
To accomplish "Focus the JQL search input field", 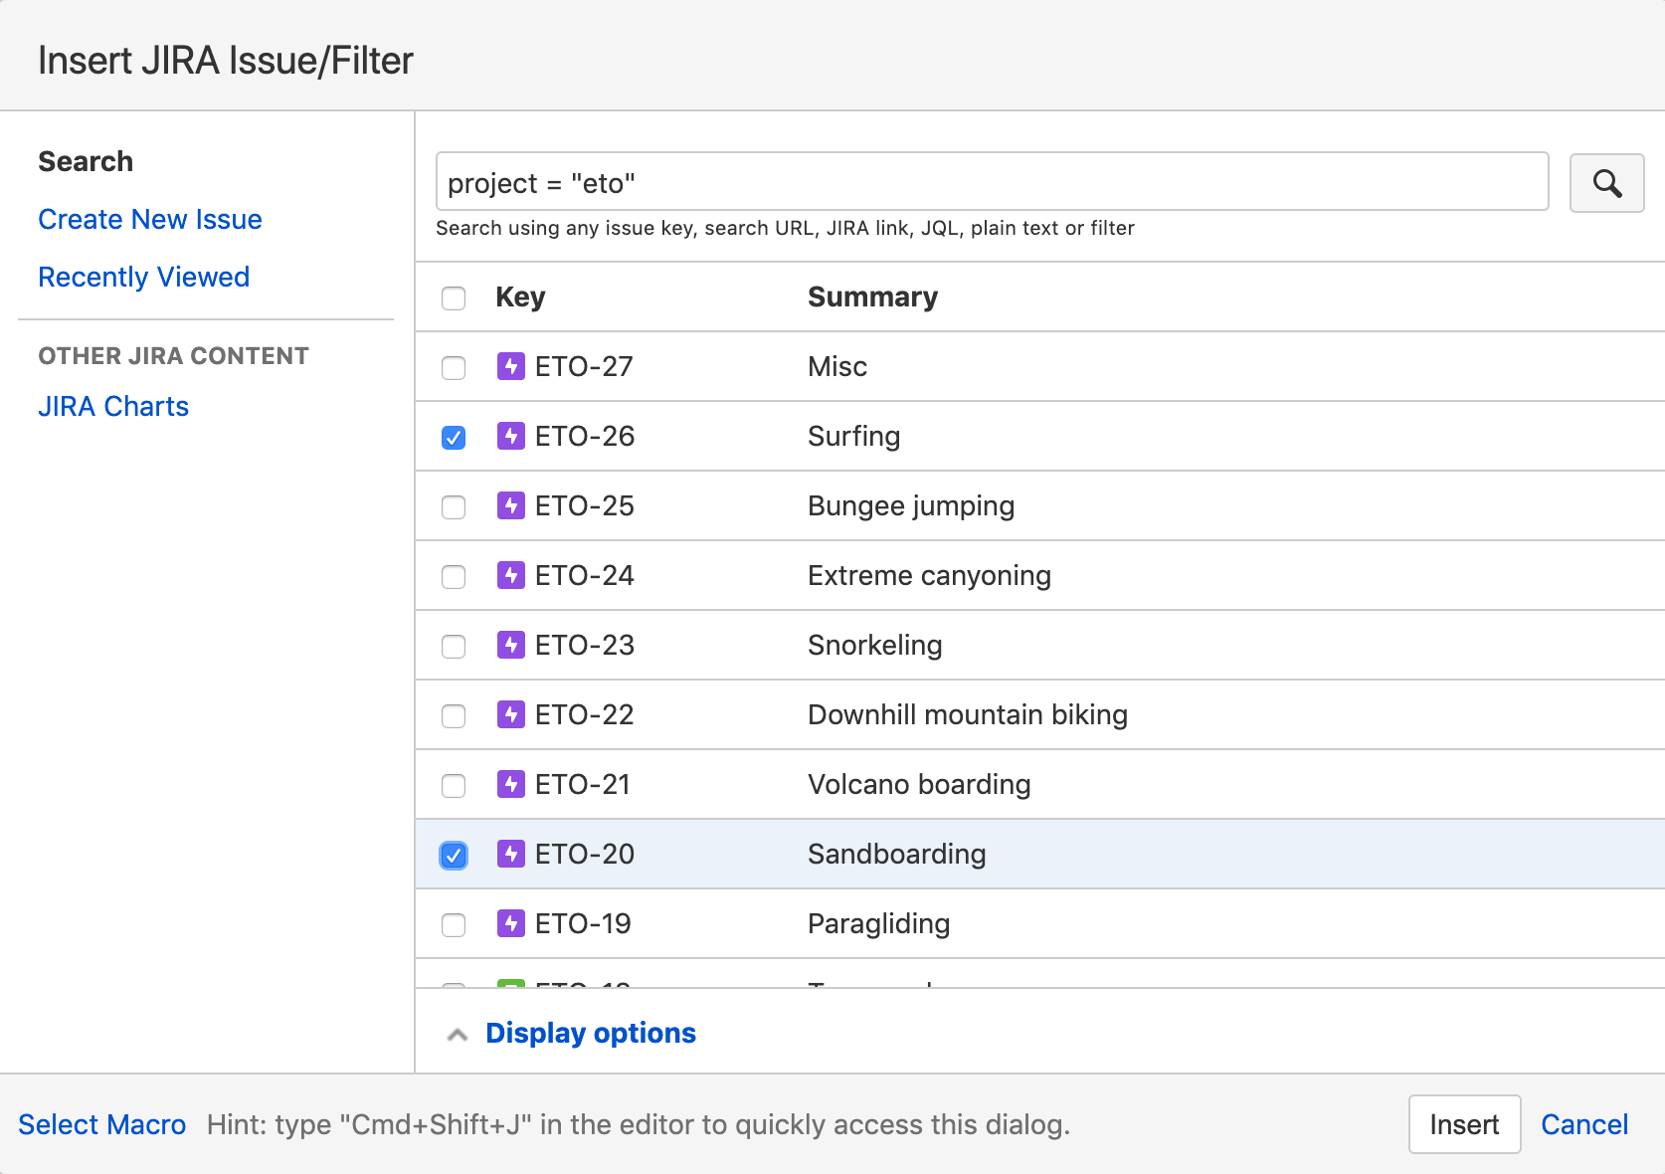I will tap(993, 182).
